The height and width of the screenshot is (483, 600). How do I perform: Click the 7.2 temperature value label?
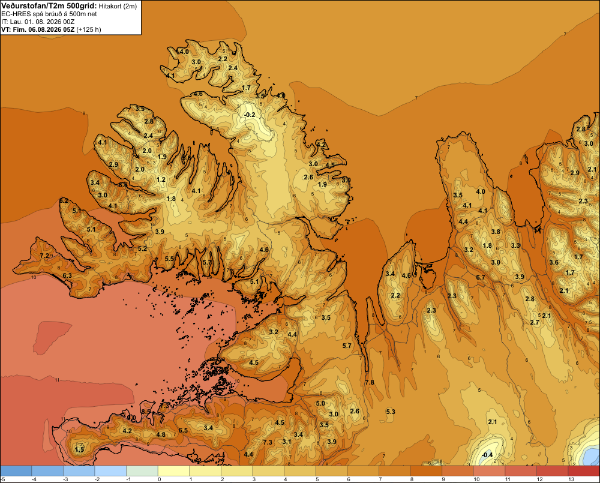click(44, 256)
